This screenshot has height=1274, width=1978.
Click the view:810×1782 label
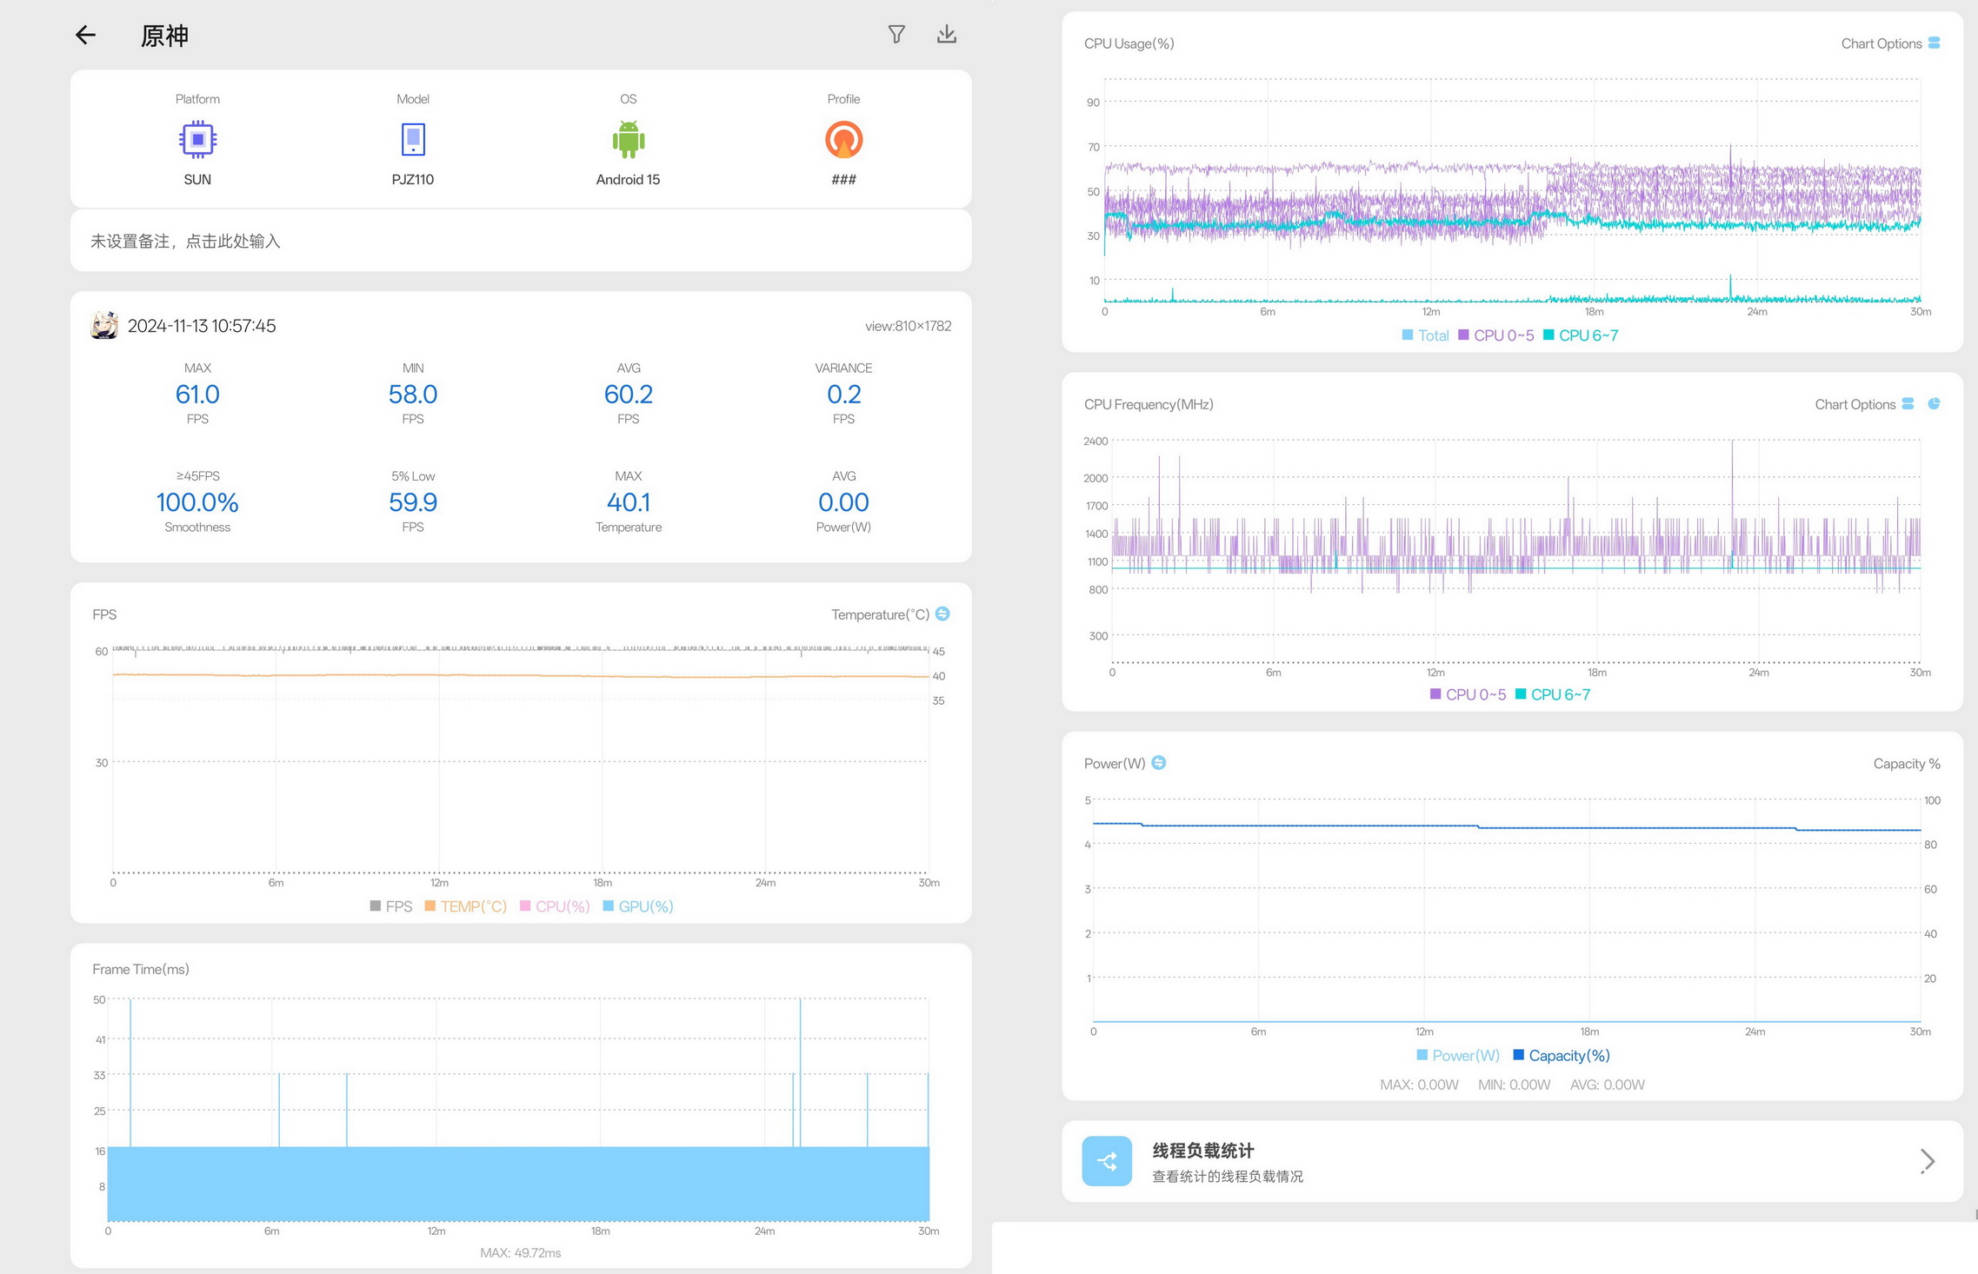908,326
